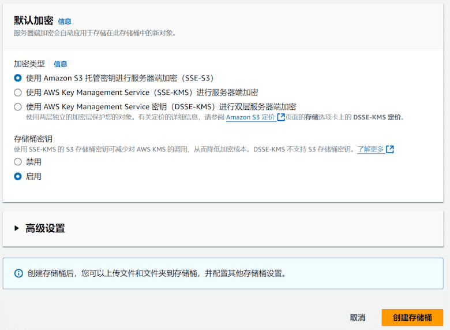450x330 pixels.
Task: Click 服务器端加密会自动应用 description text
Action: tap(95, 33)
